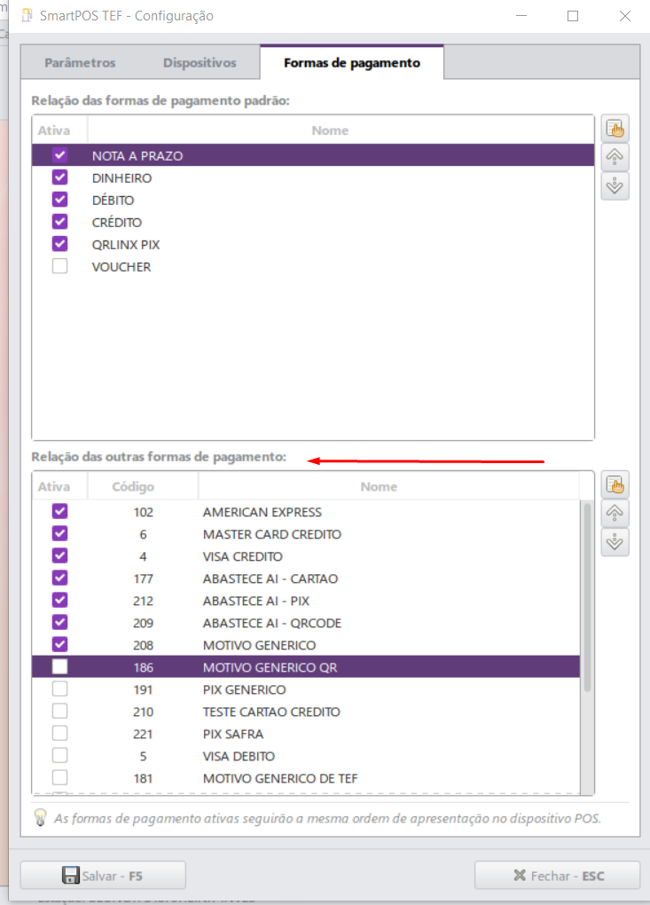Select Formas de pagamento tab
Viewport: 650px width, 905px height.
[352, 62]
